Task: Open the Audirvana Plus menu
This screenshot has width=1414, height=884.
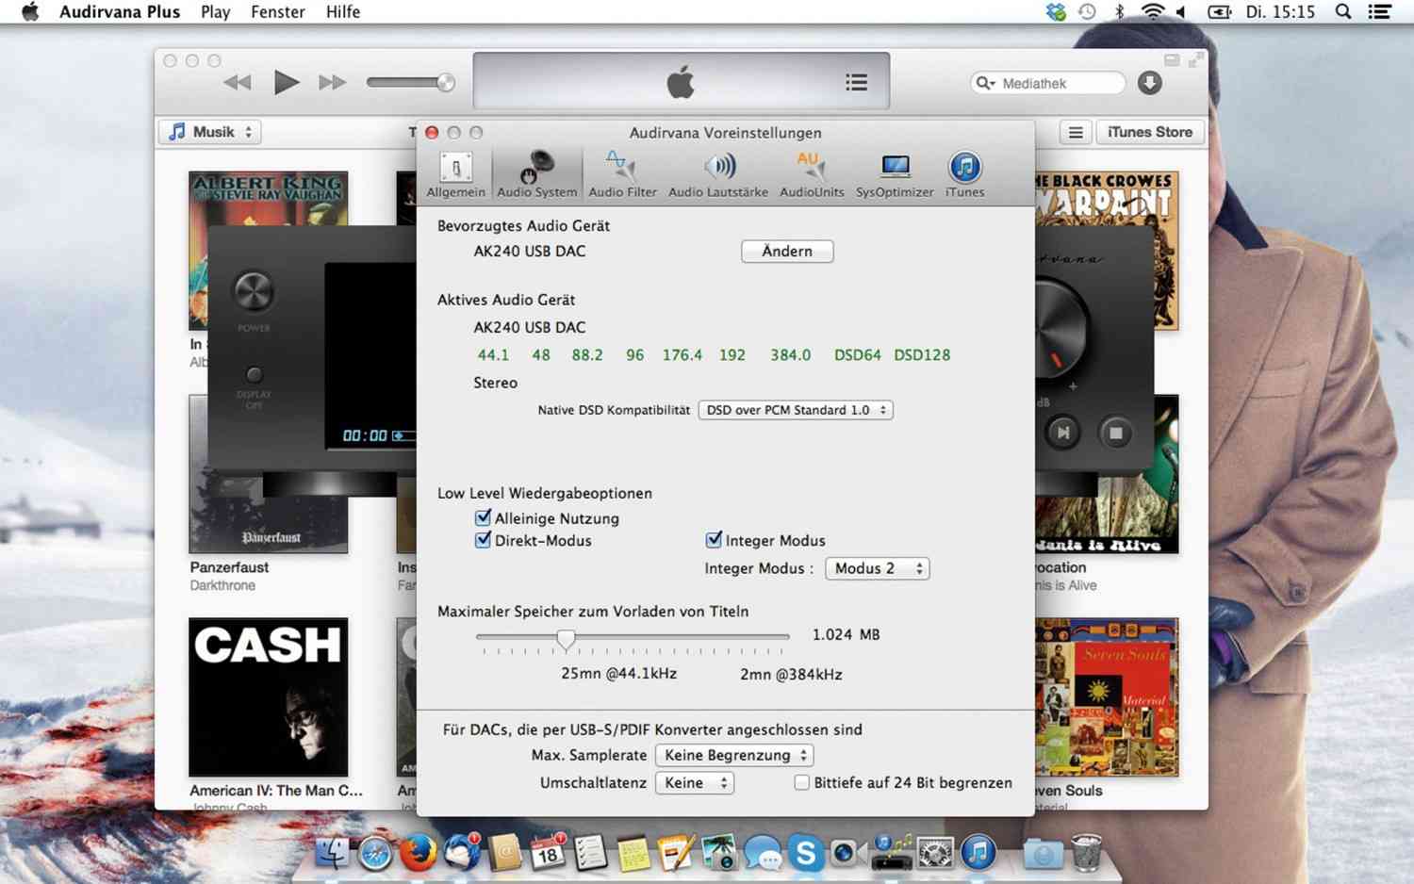Action: tap(120, 12)
